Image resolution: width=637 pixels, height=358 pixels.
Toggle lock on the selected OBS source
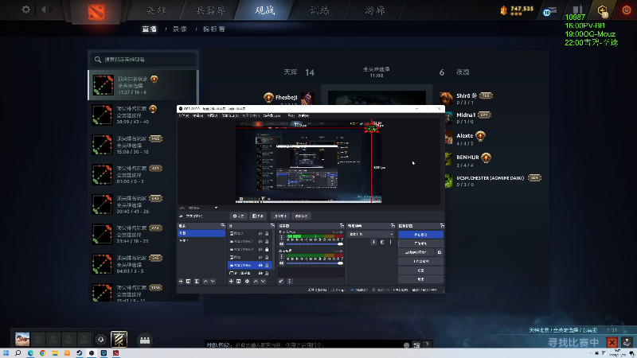267,266
